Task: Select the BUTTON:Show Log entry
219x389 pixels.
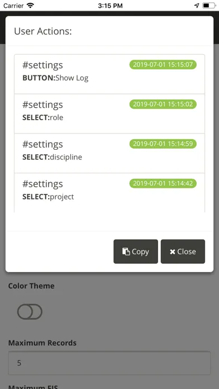Action: pyautogui.click(x=109, y=74)
